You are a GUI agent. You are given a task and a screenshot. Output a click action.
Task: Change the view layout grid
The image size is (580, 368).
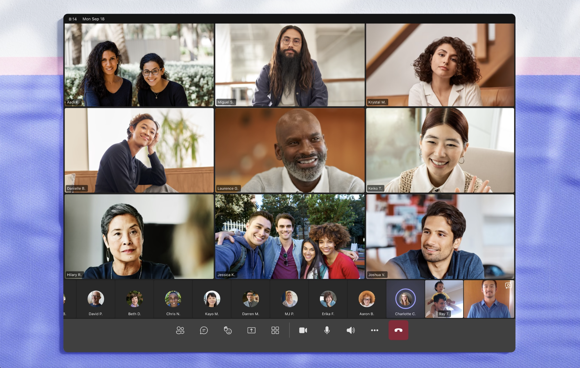275,330
